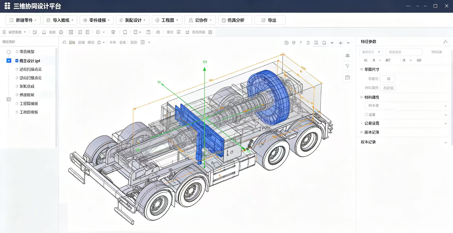Open the dropdown next to value 15
The image size is (453, 233).
click(x=380, y=60)
